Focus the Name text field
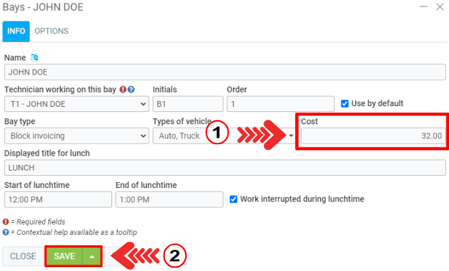Image resolution: width=449 pixels, height=271 pixels. click(225, 72)
